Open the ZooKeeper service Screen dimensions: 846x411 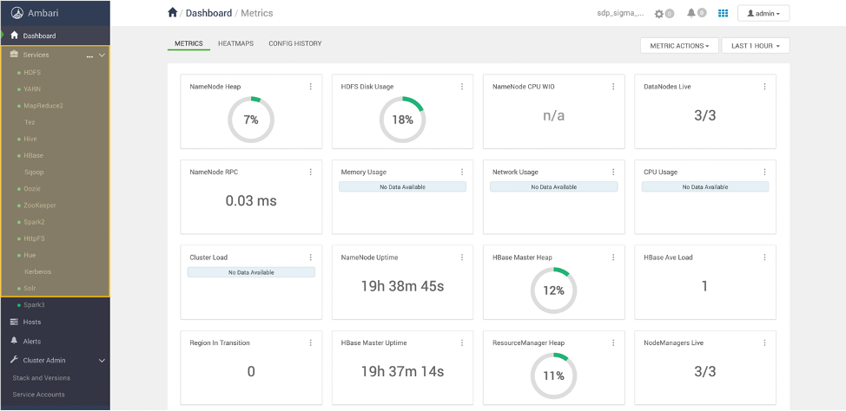(40, 205)
